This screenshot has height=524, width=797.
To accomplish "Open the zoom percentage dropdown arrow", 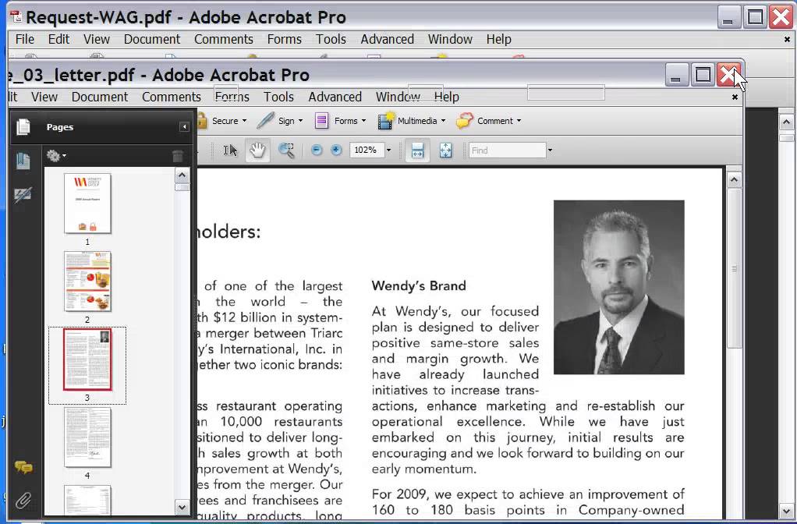I will click(x=389, y=150).
